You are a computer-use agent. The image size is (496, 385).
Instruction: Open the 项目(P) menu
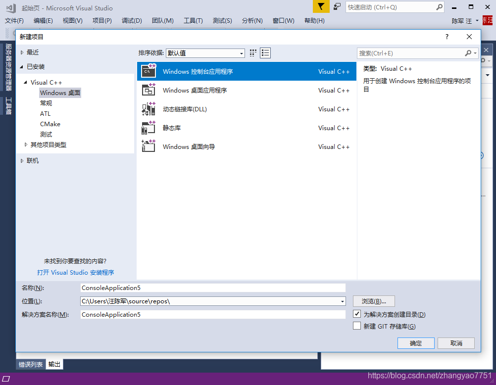(x=102, y=21)
